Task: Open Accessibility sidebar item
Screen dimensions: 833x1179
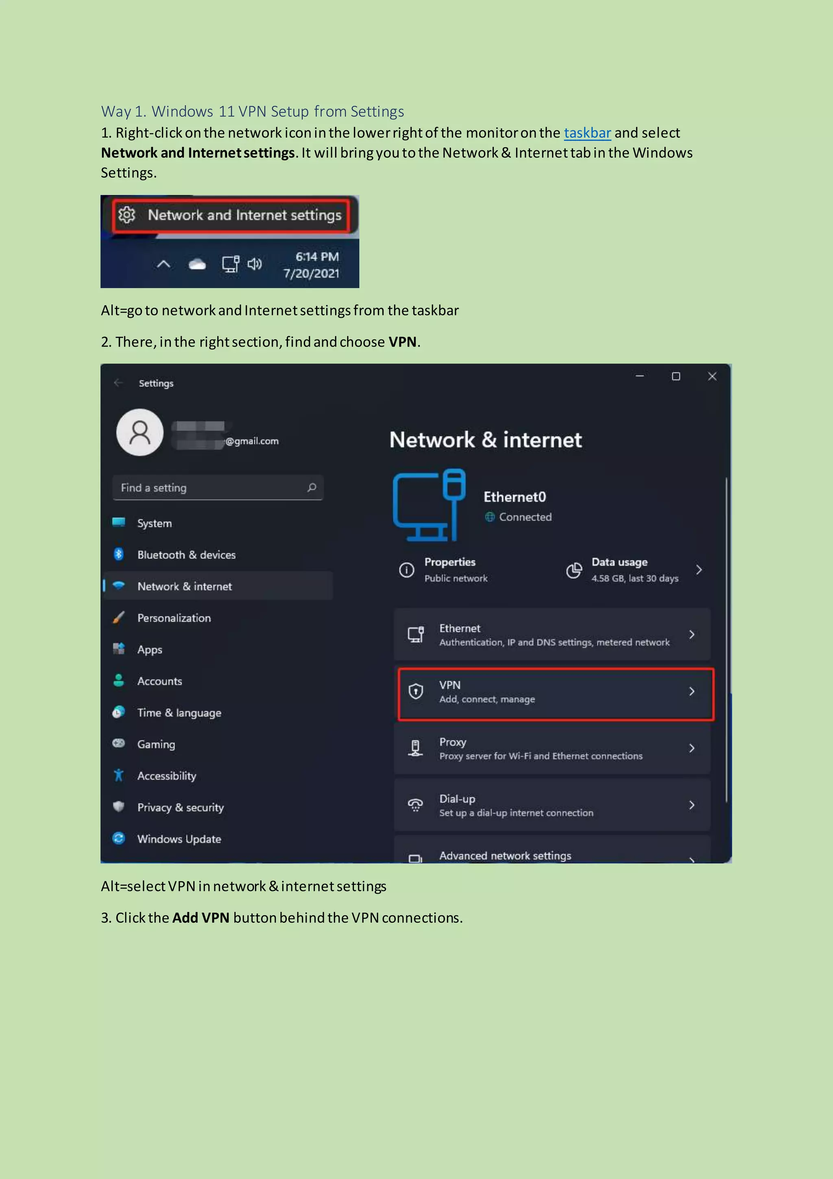Action: pos(218,776)
